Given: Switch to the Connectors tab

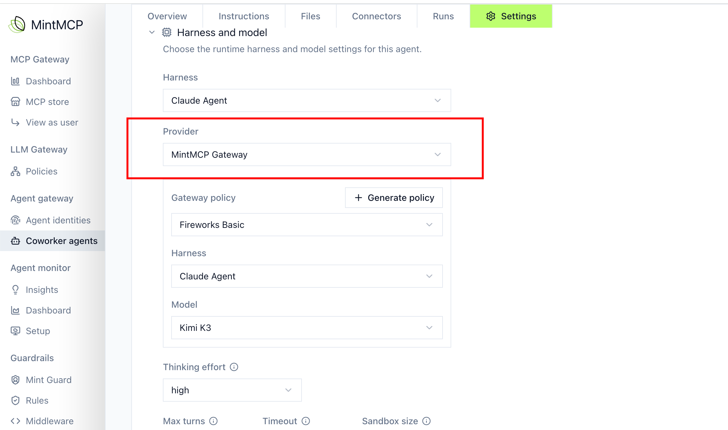Looking at the screenshot, I should pyautogui.click(x=376, y=16).
